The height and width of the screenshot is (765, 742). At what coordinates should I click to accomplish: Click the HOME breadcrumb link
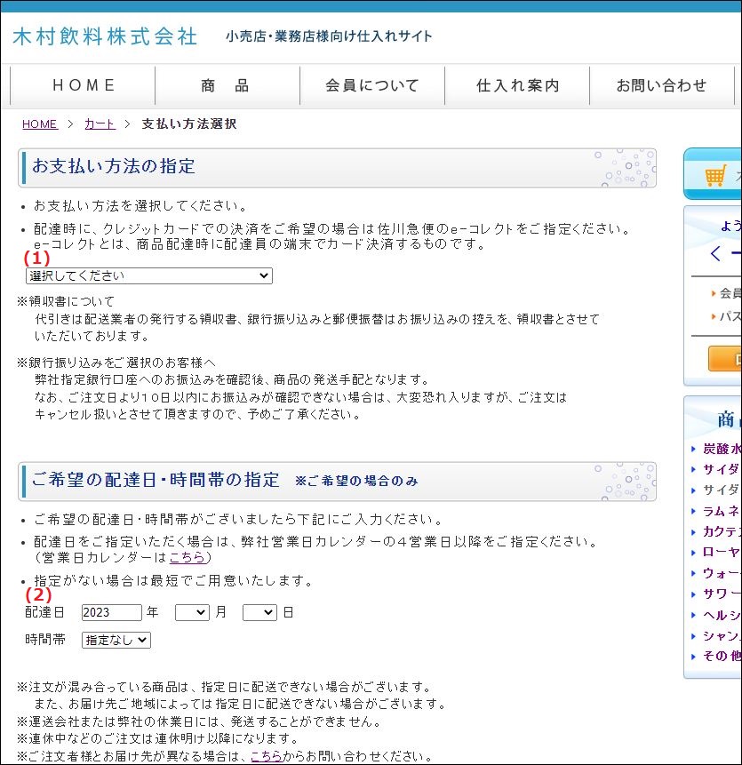39,124
